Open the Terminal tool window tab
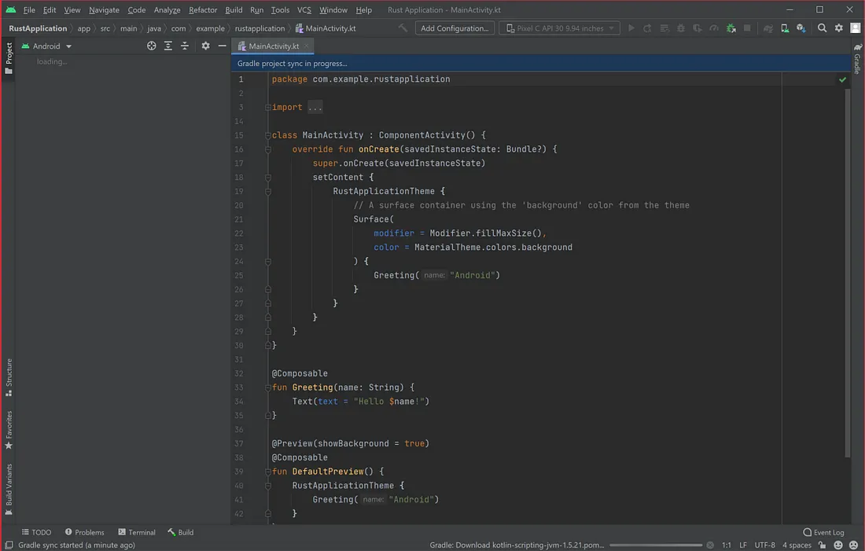865x551 pixels. (137, 532)
